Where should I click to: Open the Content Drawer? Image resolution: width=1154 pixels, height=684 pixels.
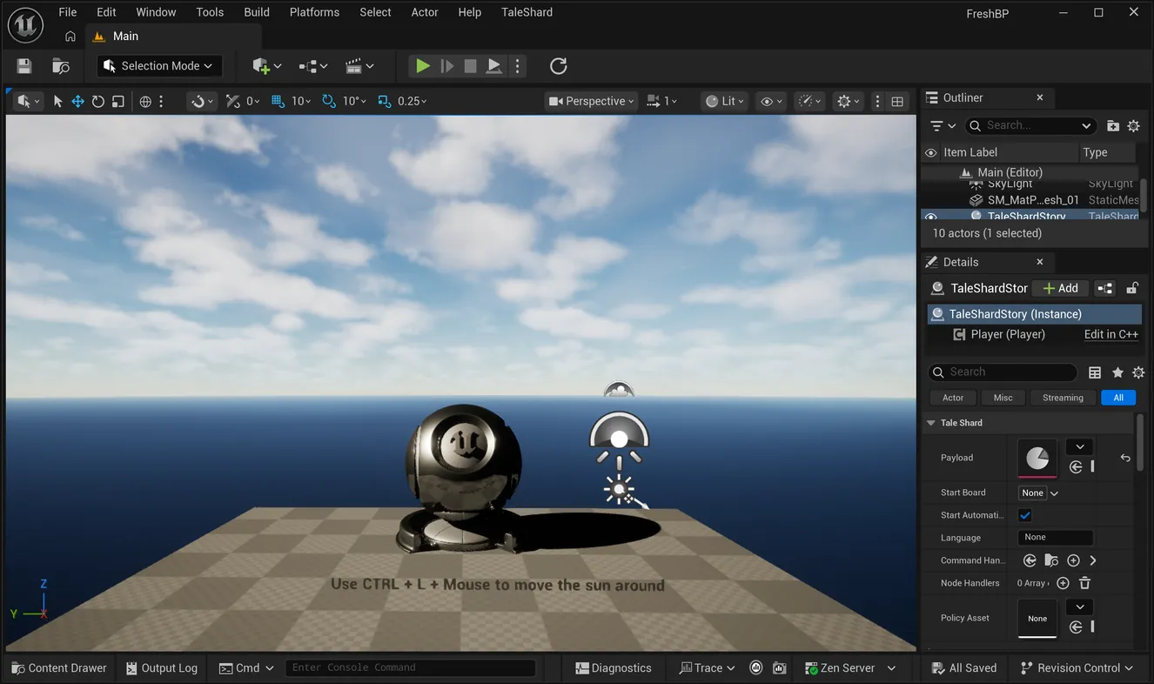[59, 667]
